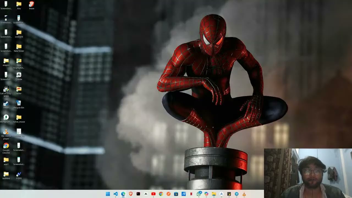352x198 pixels.
Task: Click the Brave lion icon in the taskbar
Action: point(131,194)
